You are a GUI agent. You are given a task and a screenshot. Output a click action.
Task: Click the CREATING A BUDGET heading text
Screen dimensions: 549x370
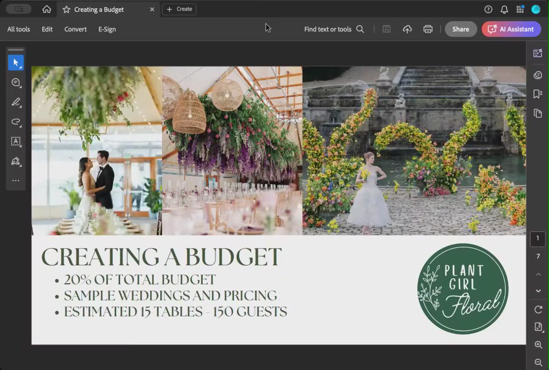(x=162, y=257)
